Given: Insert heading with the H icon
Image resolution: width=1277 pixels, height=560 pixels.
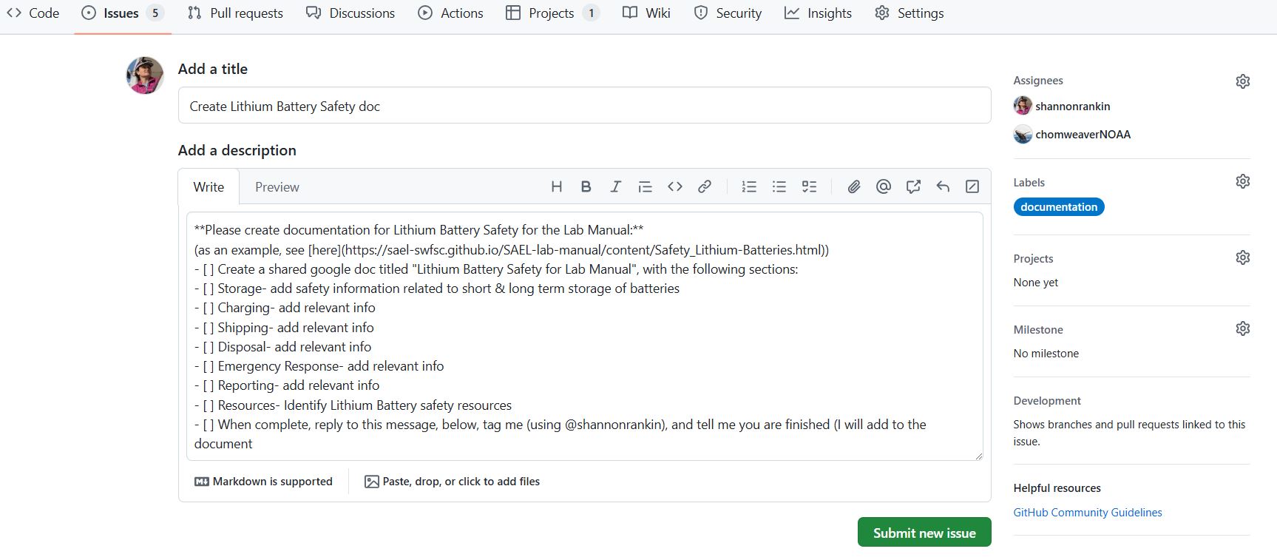Looking at the screenshot, I should click(557, 186).
